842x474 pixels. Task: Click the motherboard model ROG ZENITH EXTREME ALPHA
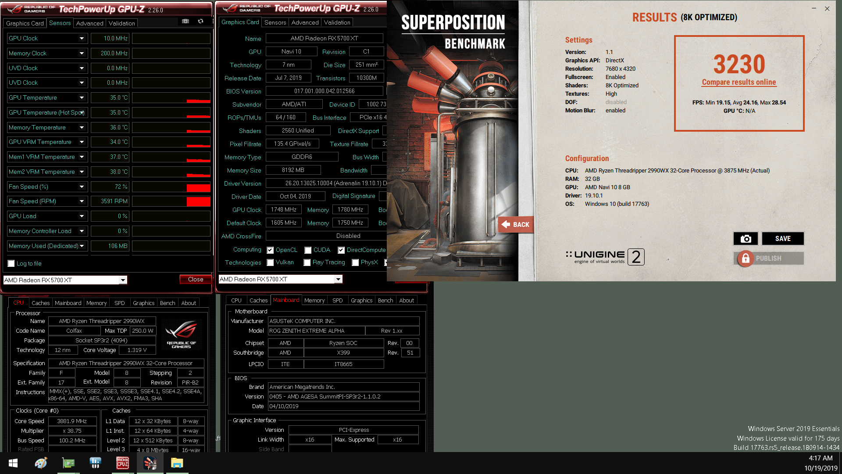(316, 330)
